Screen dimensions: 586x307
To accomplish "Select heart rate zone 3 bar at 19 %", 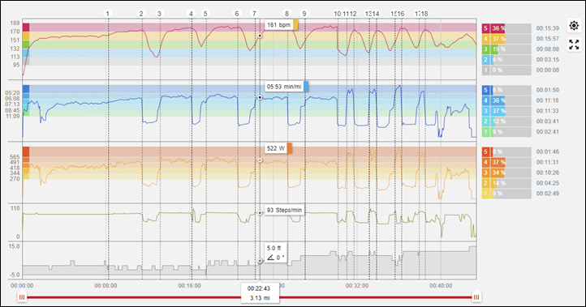I will 506,49.
